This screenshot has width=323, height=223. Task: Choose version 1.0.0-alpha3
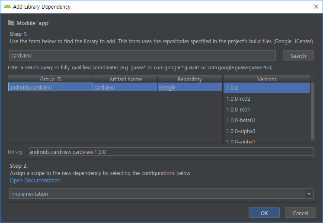[267, 131]
